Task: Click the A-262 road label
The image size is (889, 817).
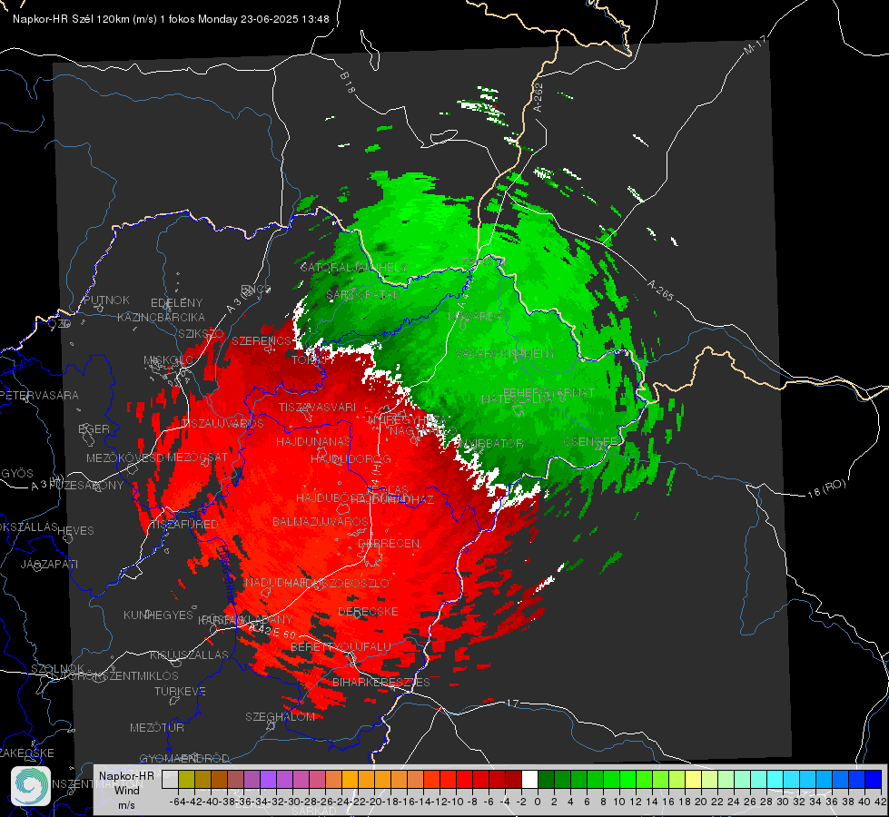Action: (x=538, y=98)
